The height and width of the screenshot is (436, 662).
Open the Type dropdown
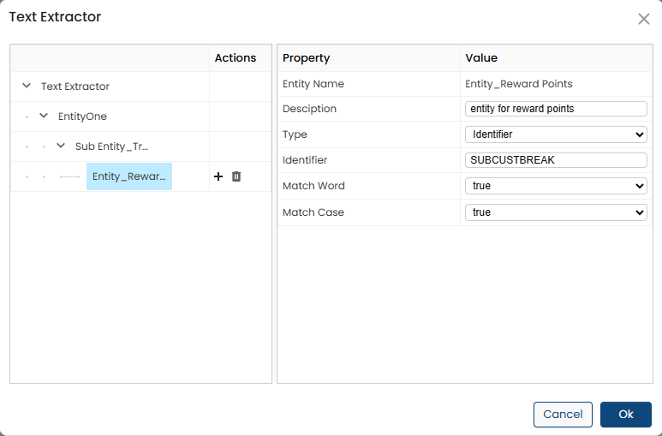(x=555, y=134)
